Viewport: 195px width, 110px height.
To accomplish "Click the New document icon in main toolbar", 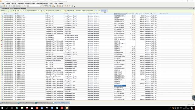I will (x=2, y=6).
